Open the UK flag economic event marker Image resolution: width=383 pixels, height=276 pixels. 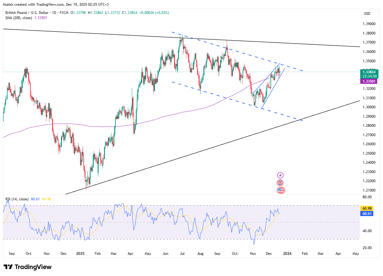click(281, 183)
